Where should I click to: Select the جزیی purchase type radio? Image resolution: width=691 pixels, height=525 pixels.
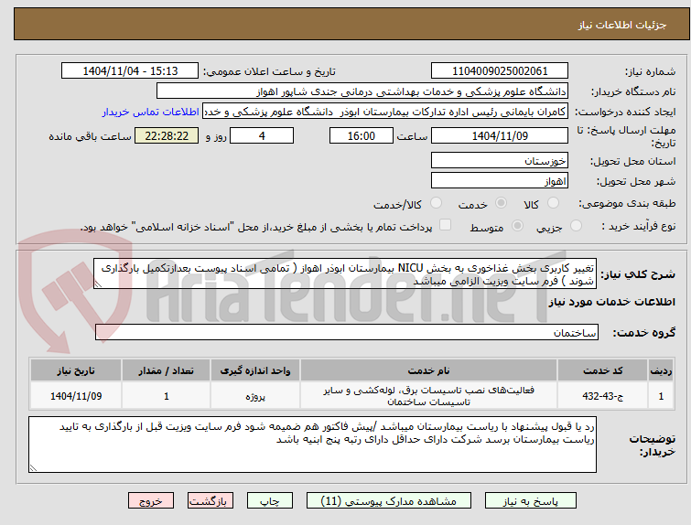point(576,226)
